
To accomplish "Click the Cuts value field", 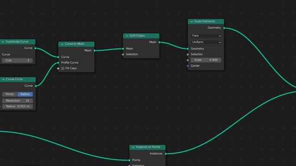I will tap(17, 60).
